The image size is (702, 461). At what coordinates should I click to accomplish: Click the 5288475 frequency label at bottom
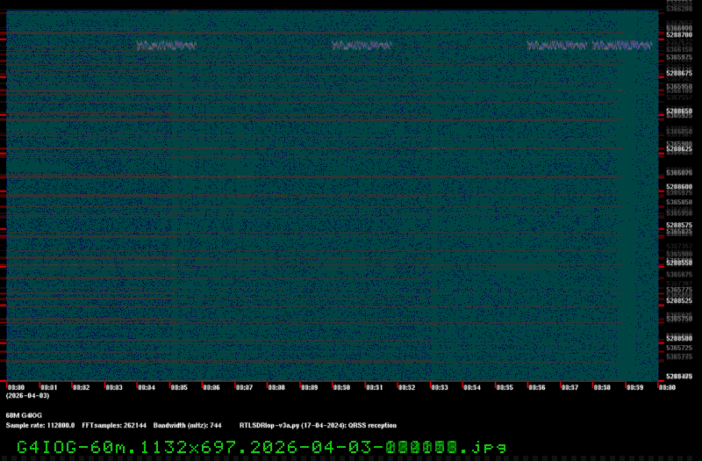(679, 377)
